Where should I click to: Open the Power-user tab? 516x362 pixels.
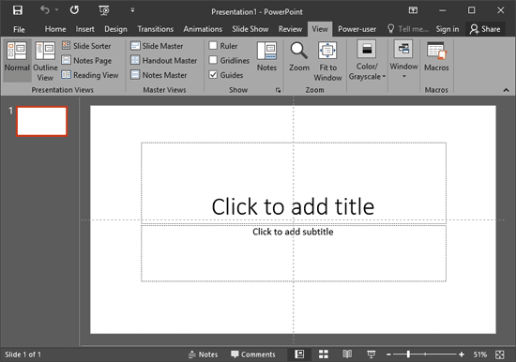[x=357, y=29]
